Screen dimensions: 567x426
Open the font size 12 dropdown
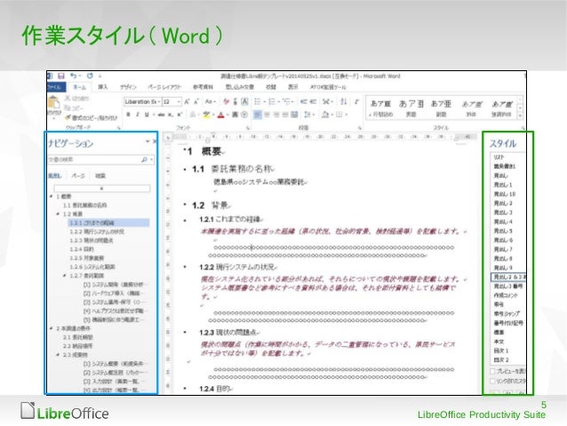[179, 102]
